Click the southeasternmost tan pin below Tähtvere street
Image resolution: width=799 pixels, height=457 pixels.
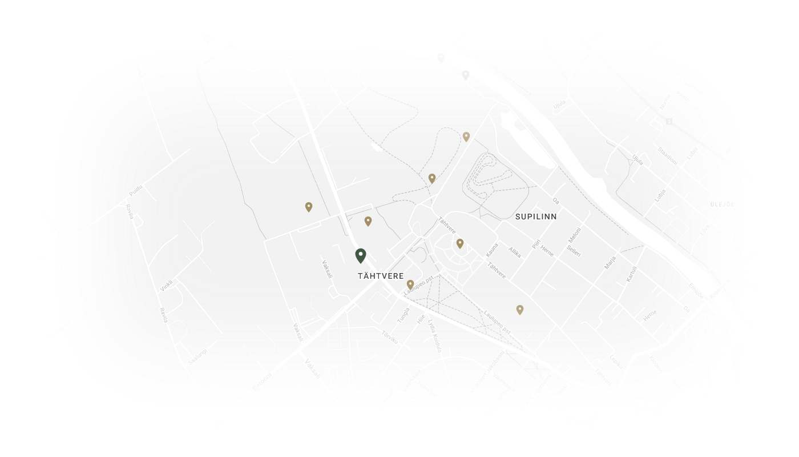pos(520,310)
